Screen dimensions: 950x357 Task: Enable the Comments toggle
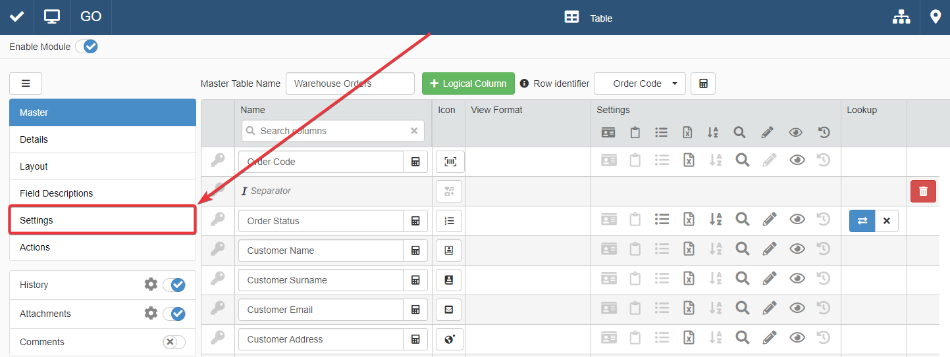[174, 342]
